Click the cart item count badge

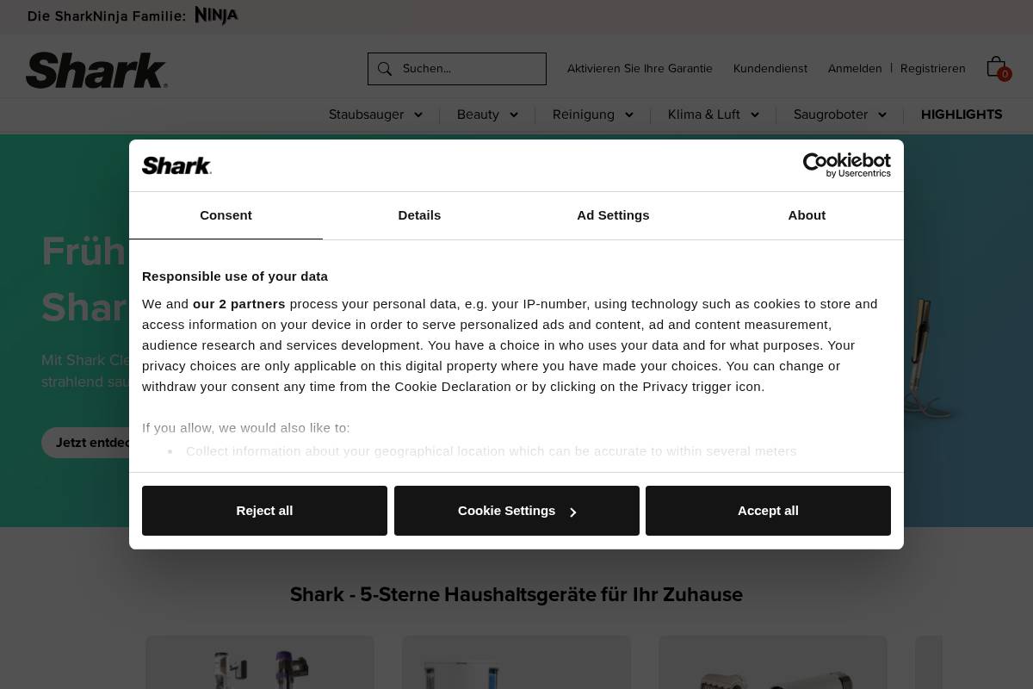pos(1005,74)
